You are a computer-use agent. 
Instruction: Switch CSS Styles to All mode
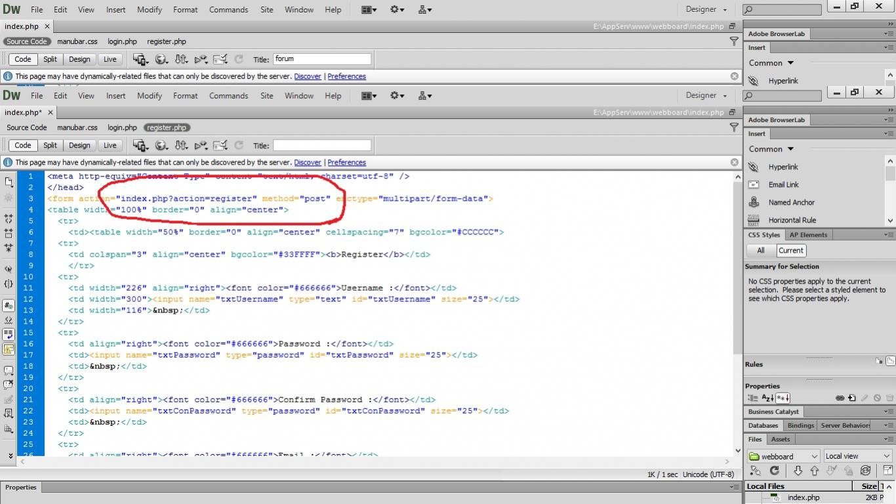tap(761, 250)
